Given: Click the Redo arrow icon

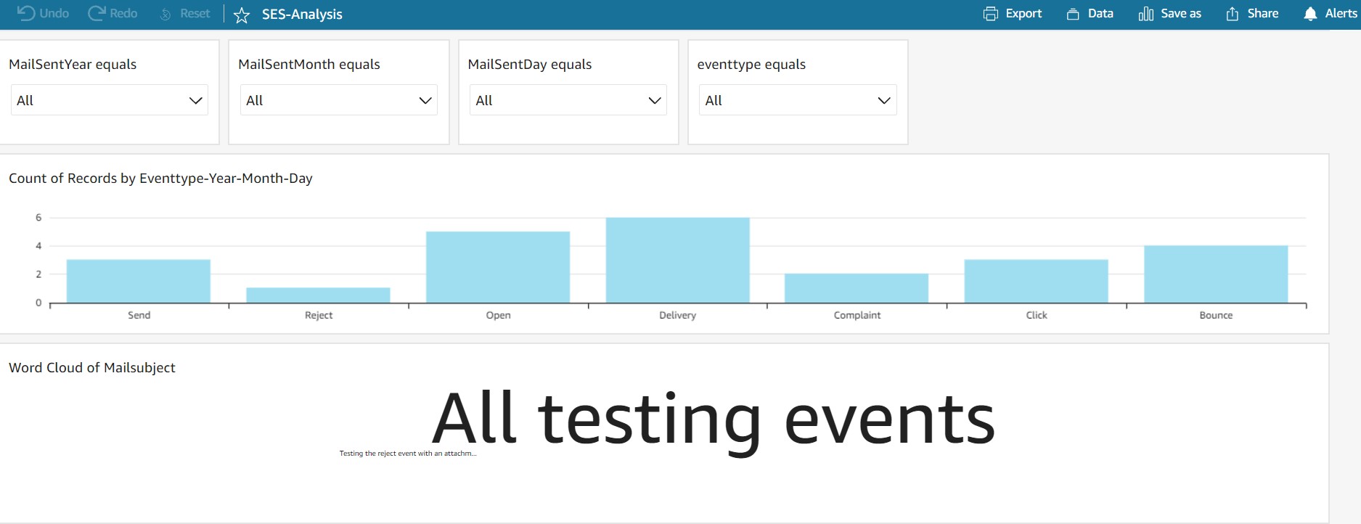Looking at the screenshot, I should coord(97,13).
